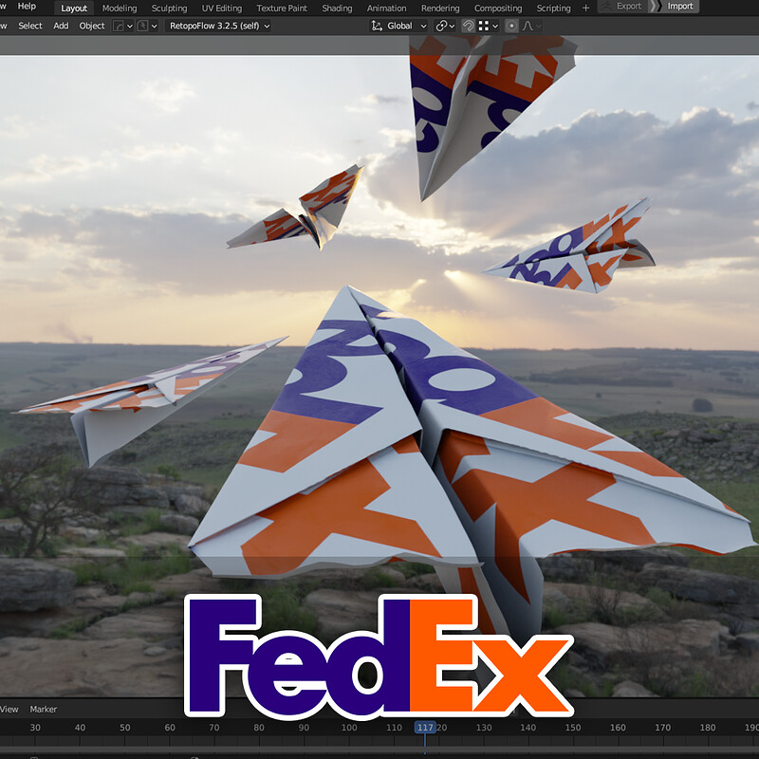Image resolution: width=759 pixels, height=759 pixels.
Task: Click frame 50 on the timeline ruler
Action: pyautogui.click(x=125, y=727)
